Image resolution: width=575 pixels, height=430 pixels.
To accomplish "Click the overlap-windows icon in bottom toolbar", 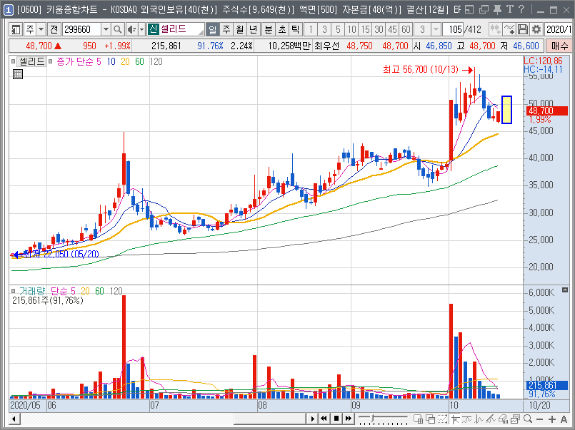I will point(430,419).
